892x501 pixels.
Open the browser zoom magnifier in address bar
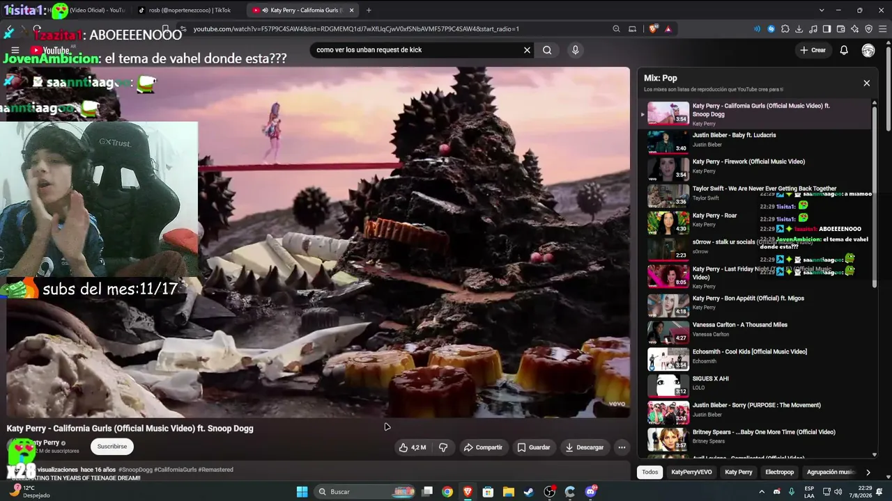coord(616,29)
